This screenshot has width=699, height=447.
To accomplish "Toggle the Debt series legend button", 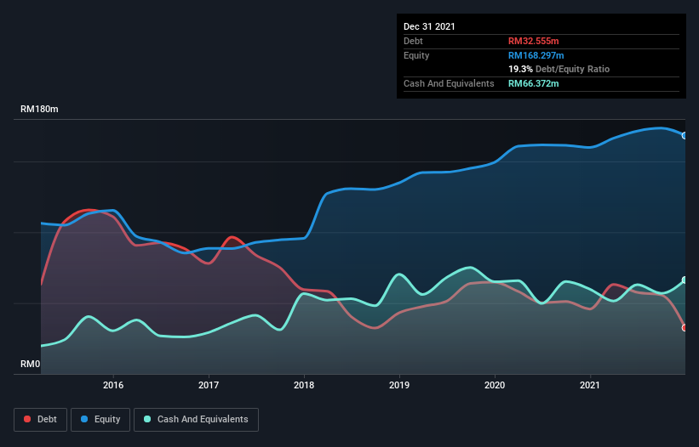I will (41, 420).
